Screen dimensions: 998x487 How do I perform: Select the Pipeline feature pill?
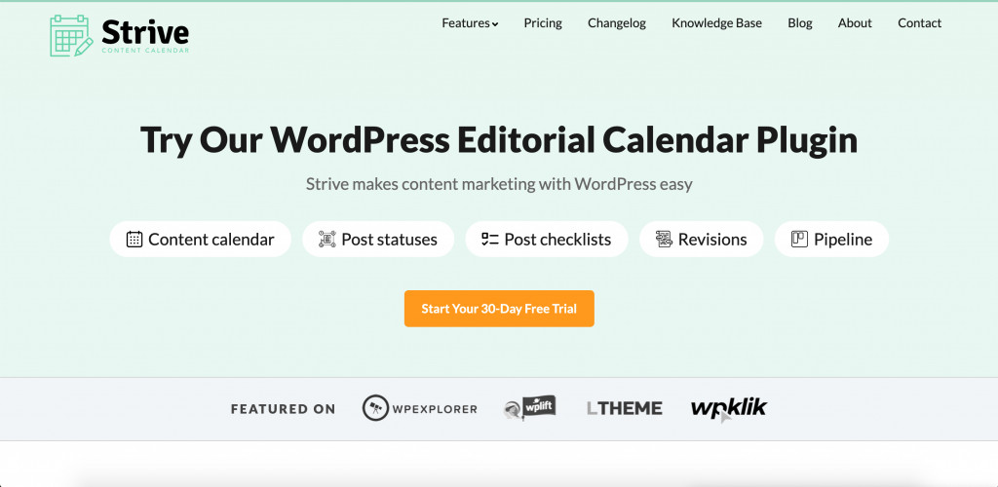point(832,239)
